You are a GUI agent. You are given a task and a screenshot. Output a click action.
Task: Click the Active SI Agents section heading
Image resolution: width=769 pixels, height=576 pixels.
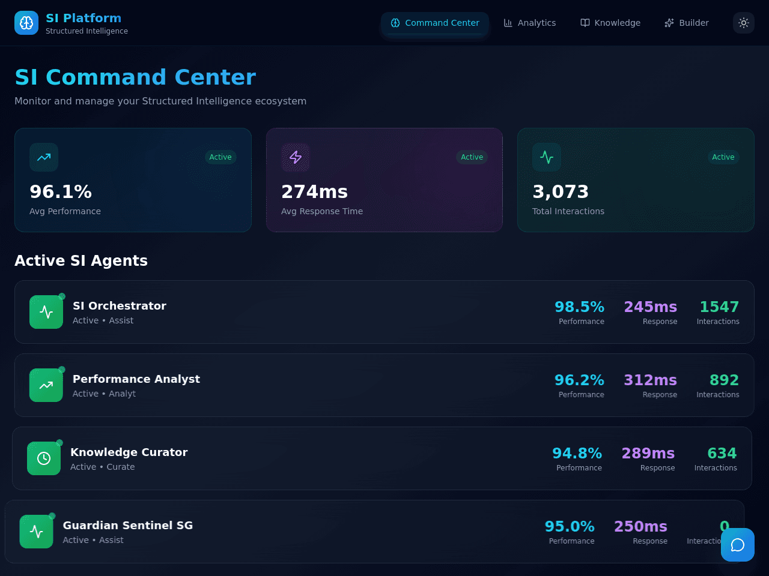tap(81, 261)
